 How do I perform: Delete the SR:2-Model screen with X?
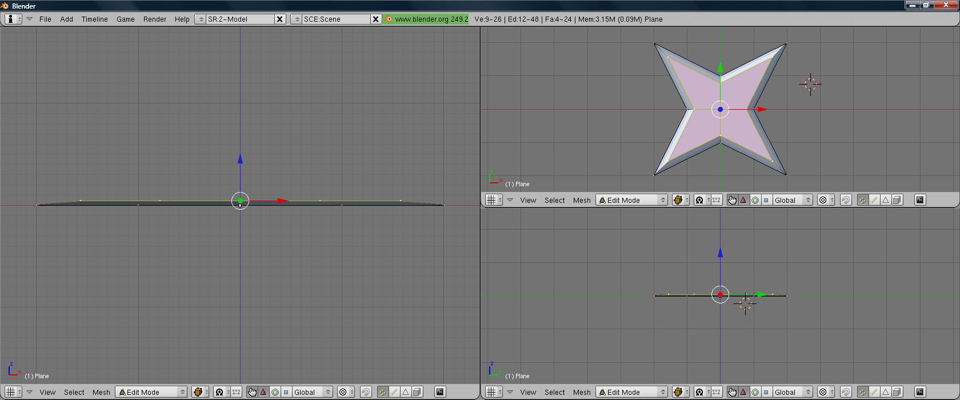[x=279, y=19]
